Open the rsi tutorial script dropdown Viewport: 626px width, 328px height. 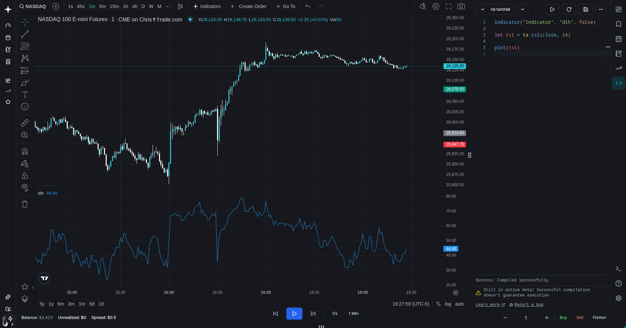(522, 9)
